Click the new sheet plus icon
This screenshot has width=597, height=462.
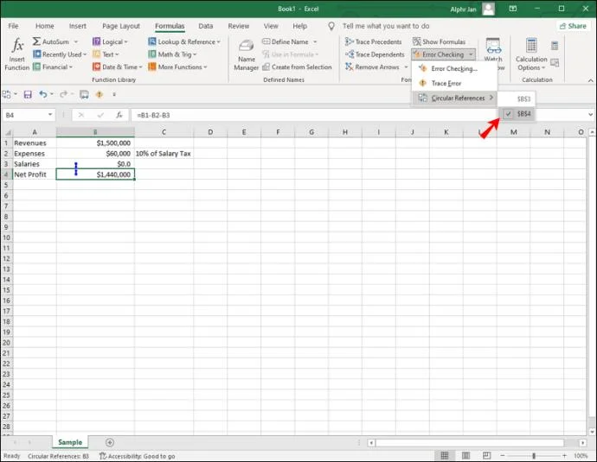[x=110, y=442]
